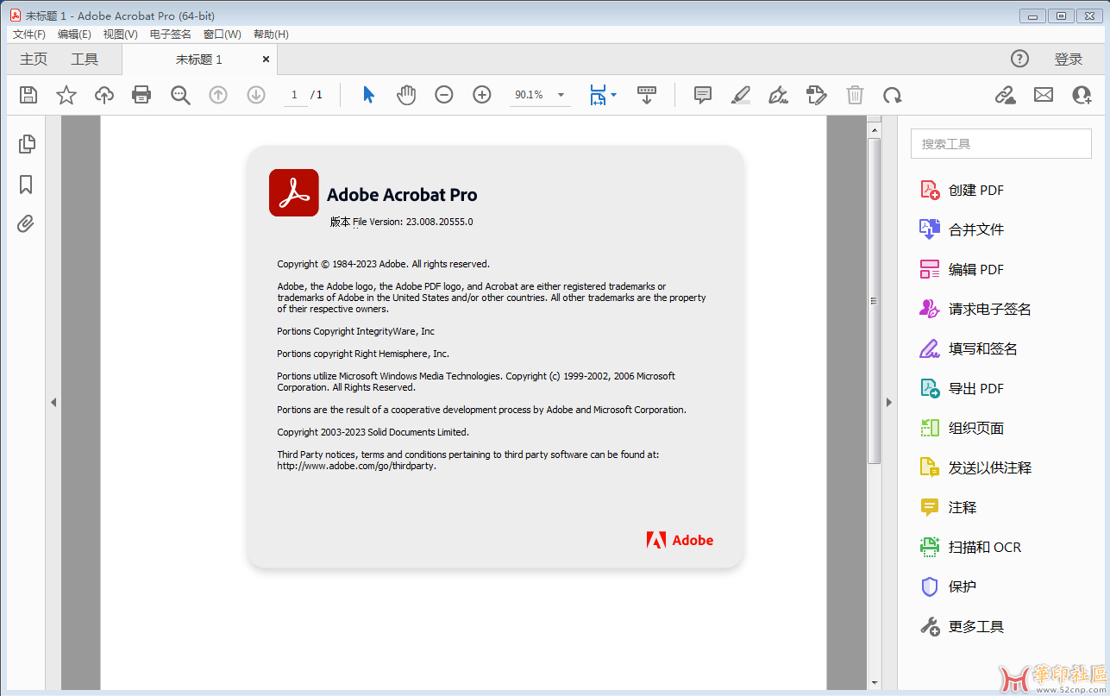Open the 文件(F) menu
This screenshot has width=1110, height=696.
29,34
